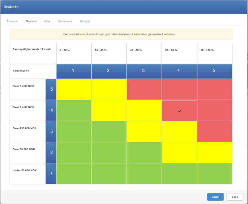The image size is (248, 204).
Task: Click consequence row header 2
Action: pos(51,152)
